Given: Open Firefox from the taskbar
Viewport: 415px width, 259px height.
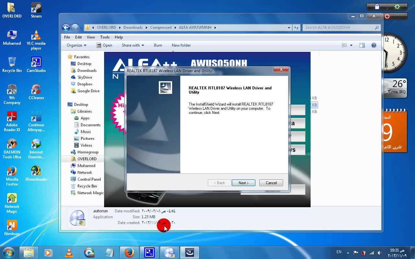Looking at the screenshot, I should point(129,253).
